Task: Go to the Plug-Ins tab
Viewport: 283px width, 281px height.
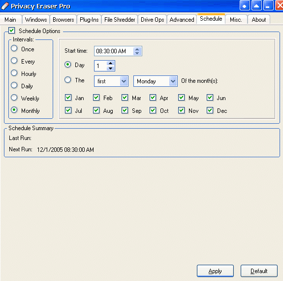Action: coord(89,20)
